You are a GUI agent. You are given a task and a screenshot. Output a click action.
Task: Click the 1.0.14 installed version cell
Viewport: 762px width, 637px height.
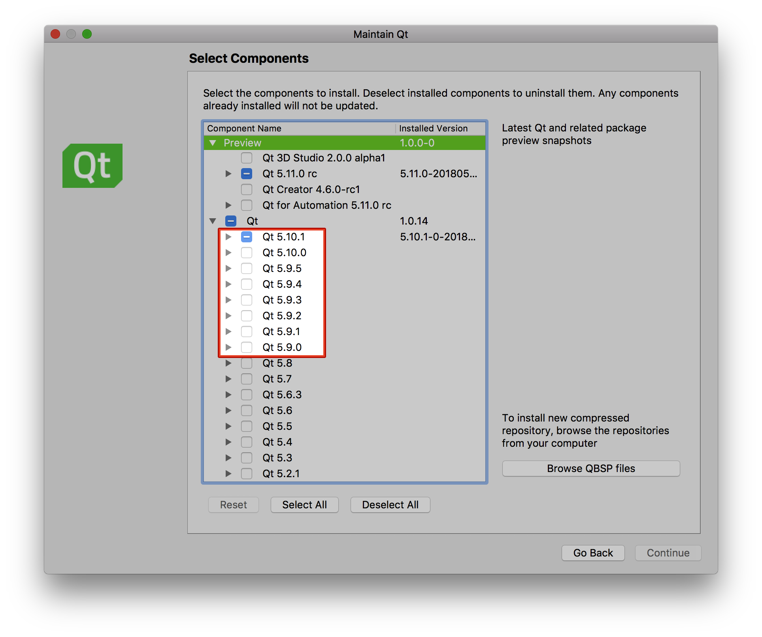(414, 221)
